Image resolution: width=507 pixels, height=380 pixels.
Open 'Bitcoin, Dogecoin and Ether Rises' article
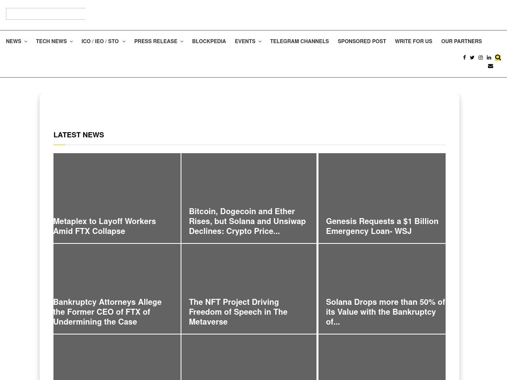pyautogui.click(x=247, y=221)
